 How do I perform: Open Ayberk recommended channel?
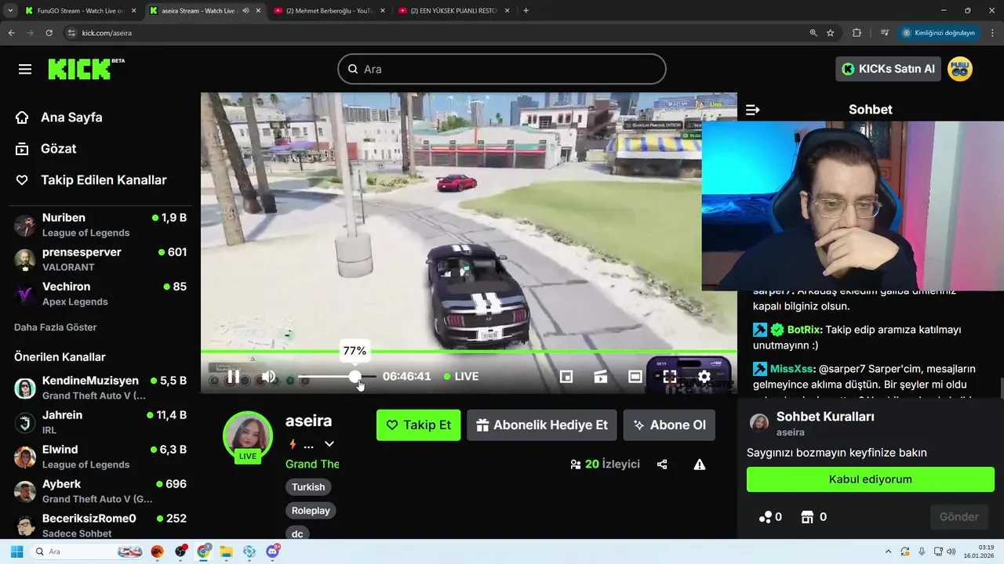100,491
